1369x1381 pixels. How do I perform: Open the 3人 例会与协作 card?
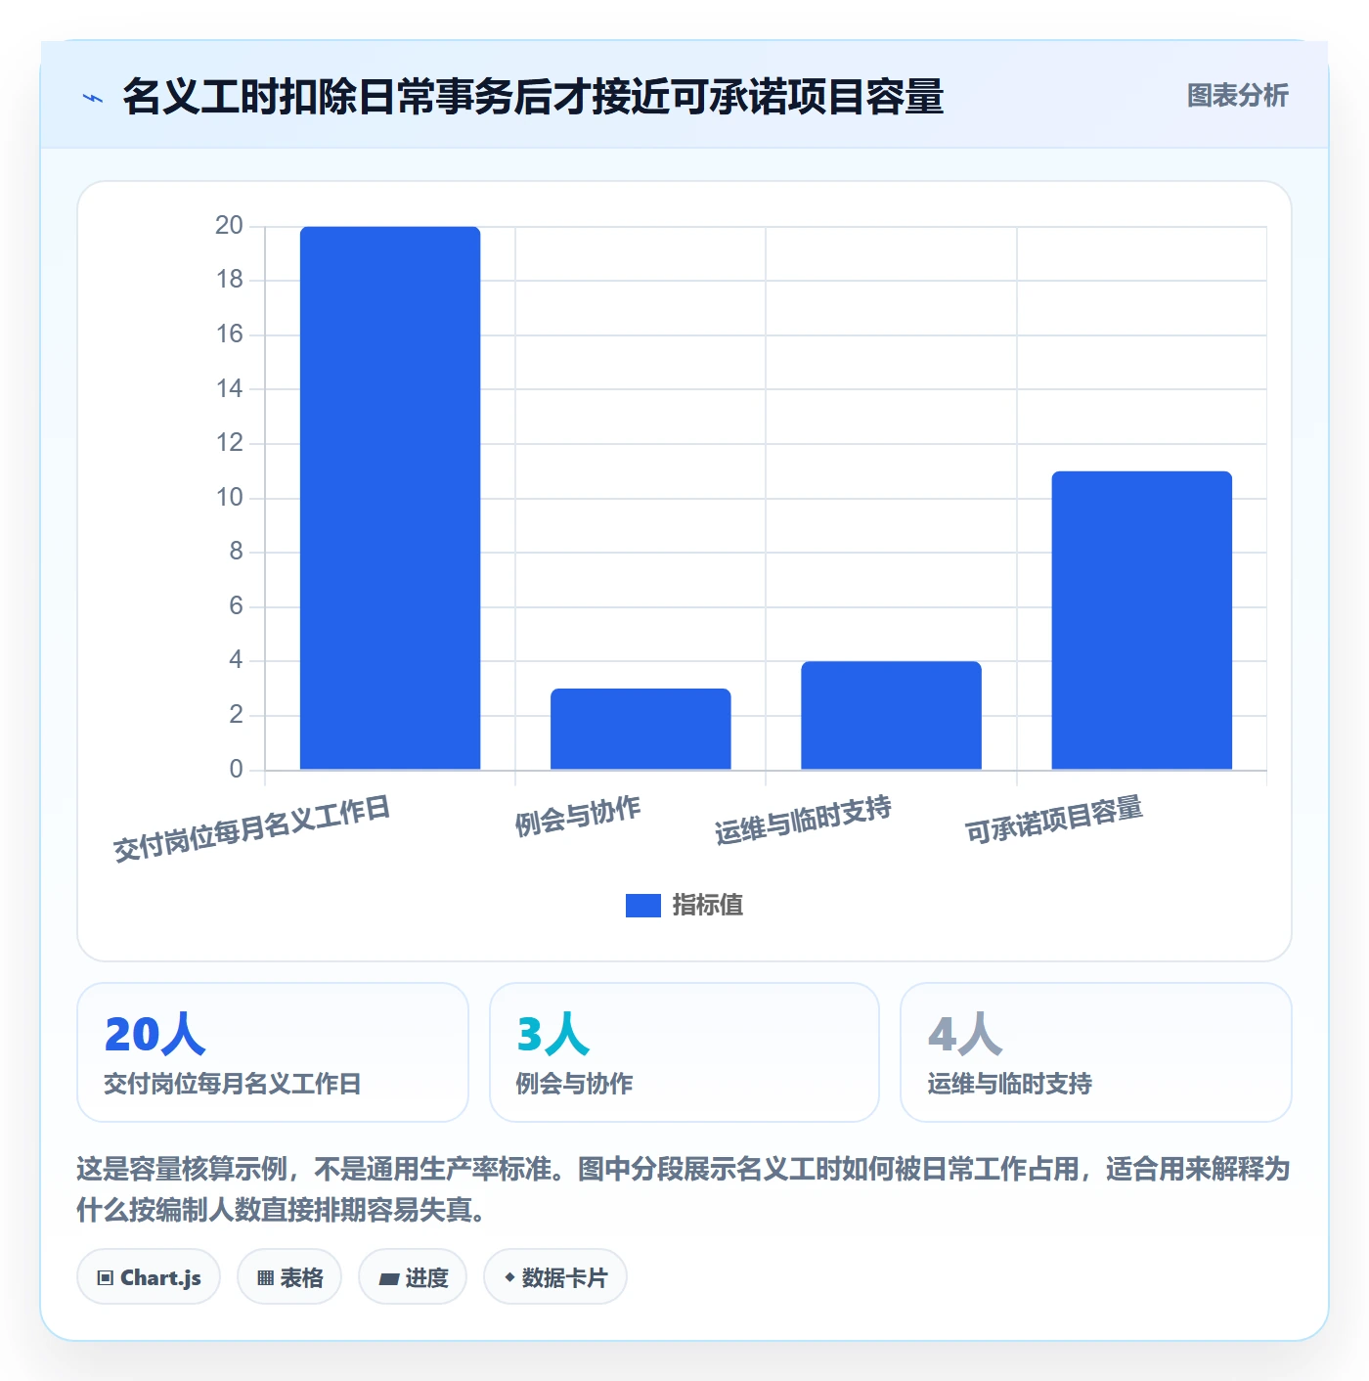684,1052
